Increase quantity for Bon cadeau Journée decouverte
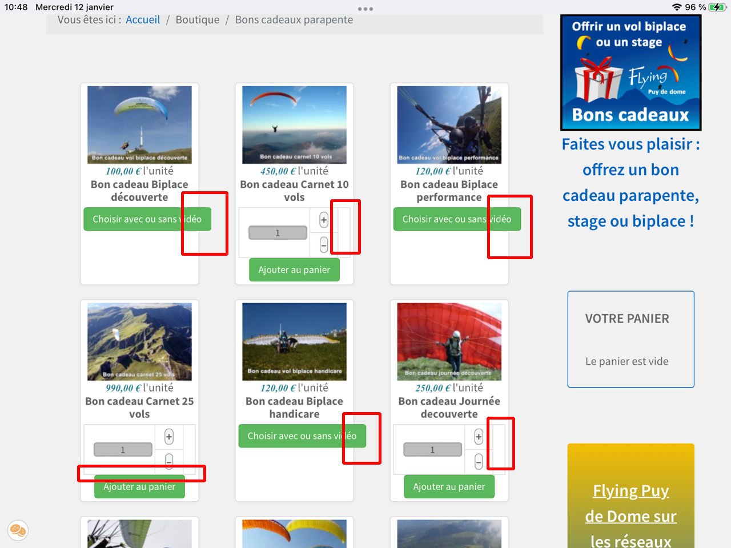Viewport: 731px width, 548px height. [479, 437]
